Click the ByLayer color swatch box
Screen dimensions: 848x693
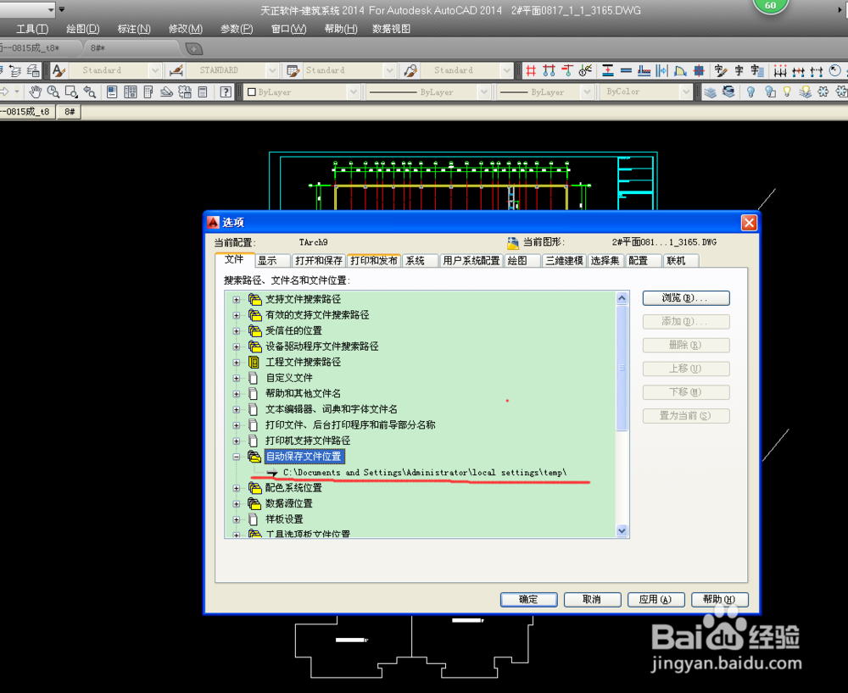point(252,91)
